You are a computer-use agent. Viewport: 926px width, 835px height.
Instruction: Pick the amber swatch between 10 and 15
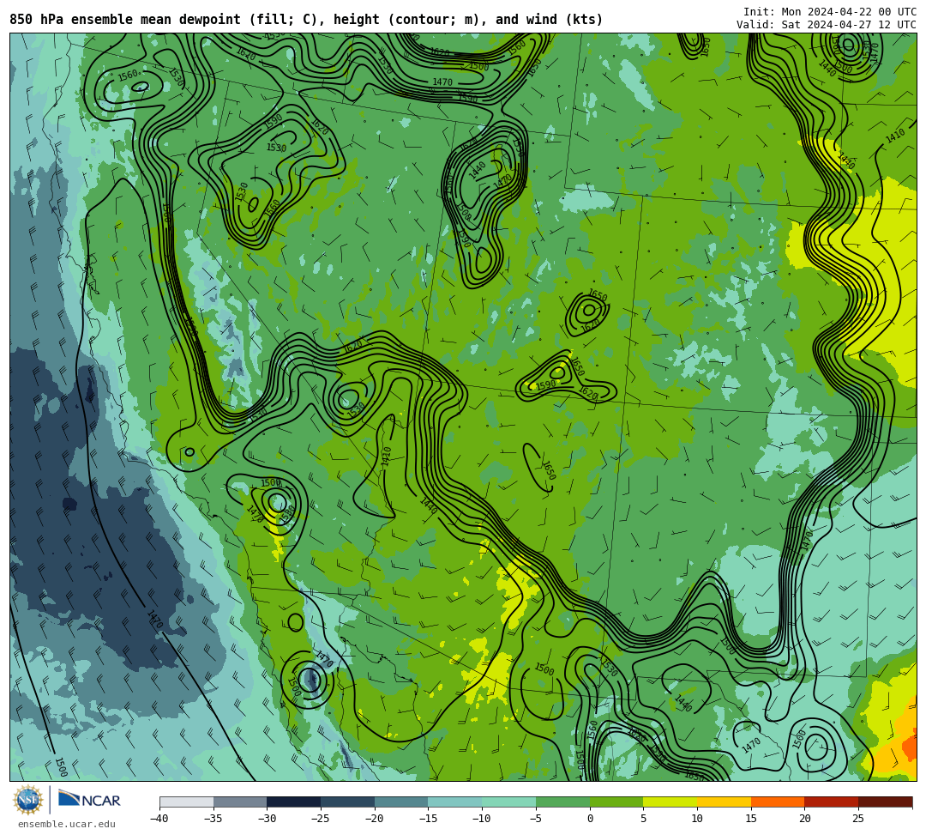point(724,802)
